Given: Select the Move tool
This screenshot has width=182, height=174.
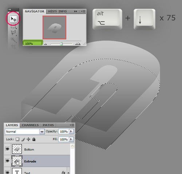Looking at the screenshot, I should [x=13, y=19].
